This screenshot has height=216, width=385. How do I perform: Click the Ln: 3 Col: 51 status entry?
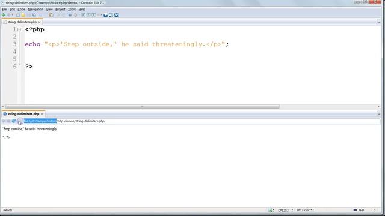click(305, 210)
